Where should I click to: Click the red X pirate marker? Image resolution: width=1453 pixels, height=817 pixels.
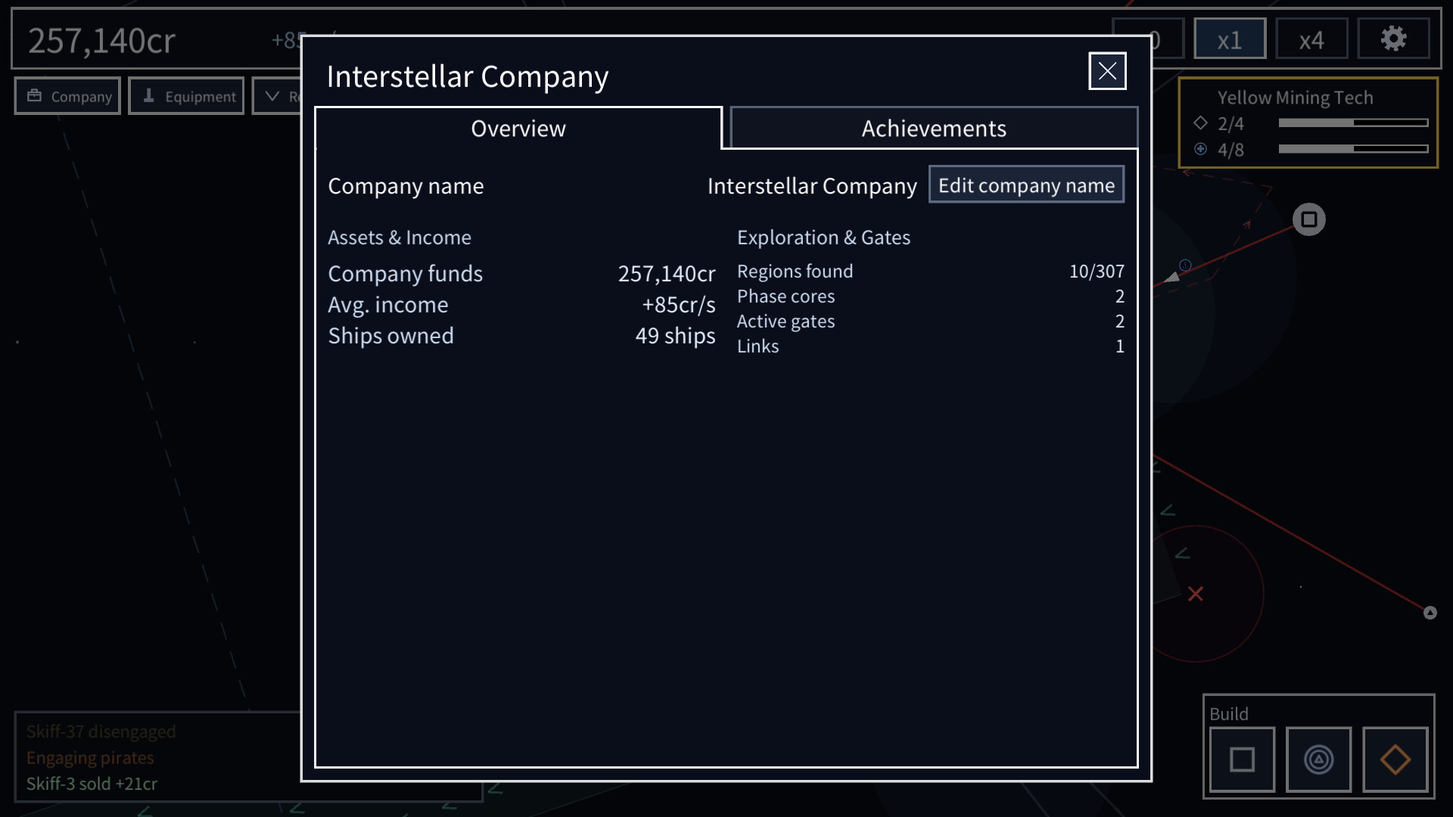coord(1195,594)
